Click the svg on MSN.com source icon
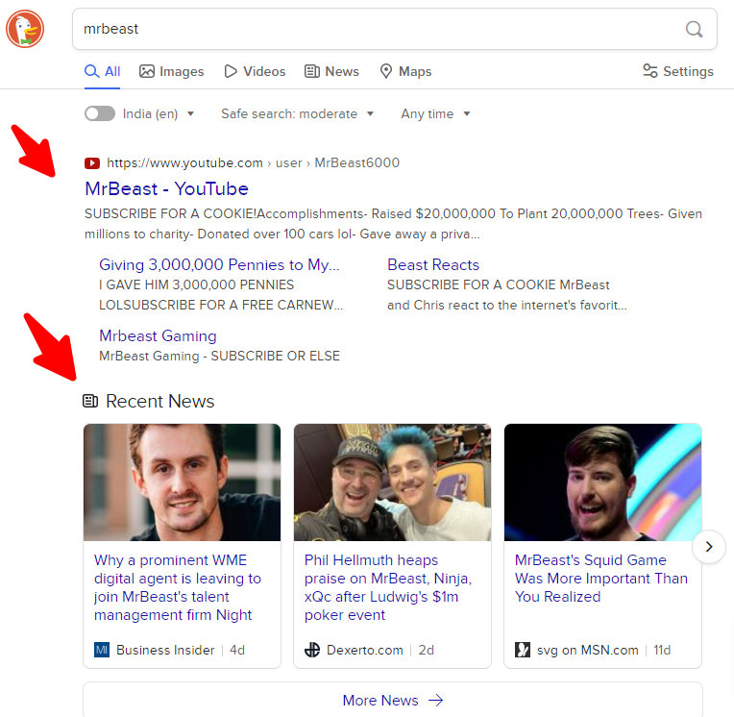 (523, 650)
